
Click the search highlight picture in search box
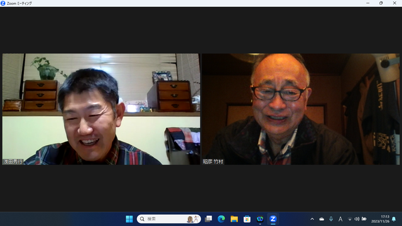click(193, 219)
